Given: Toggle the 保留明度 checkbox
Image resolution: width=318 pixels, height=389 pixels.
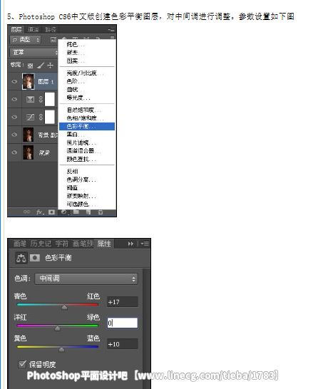Looking at the screenshot, I should (22, 364).
